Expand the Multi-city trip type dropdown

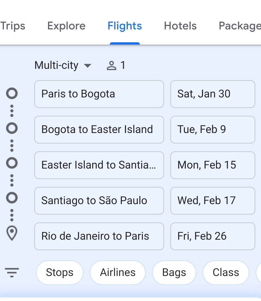click(x=63, y=65)
